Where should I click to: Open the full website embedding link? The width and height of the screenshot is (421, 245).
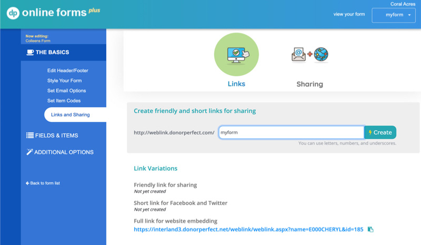[248, 229]
